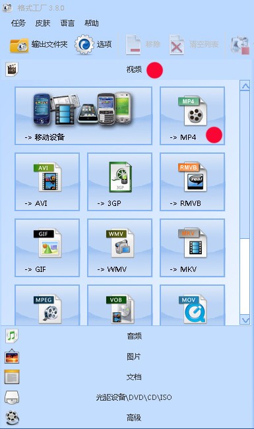Viewport: 254px width, 429px height.
Task: Click the sunset picture category icon
Action: point(12,356)
